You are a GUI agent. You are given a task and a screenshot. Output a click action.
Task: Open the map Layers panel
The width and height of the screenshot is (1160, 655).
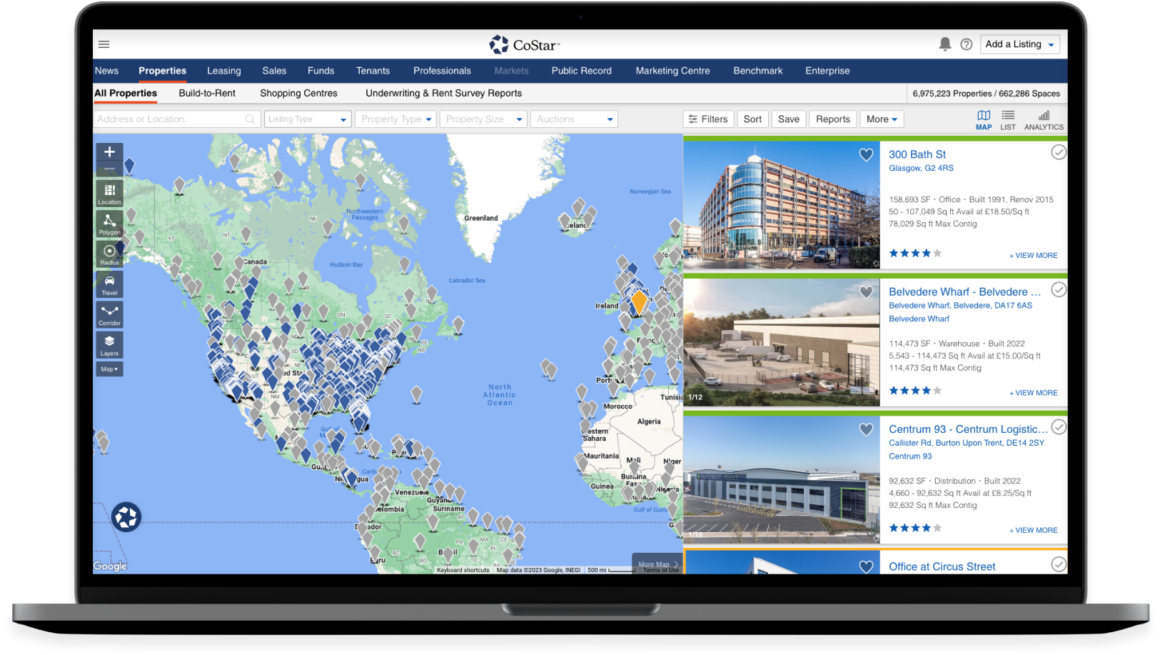(x=109, y=345)
